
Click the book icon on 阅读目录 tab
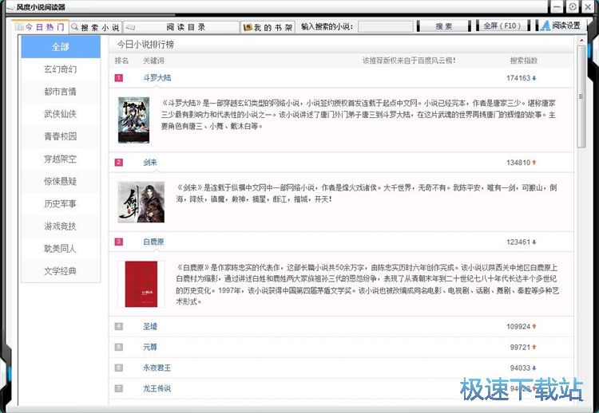(130, 27)
